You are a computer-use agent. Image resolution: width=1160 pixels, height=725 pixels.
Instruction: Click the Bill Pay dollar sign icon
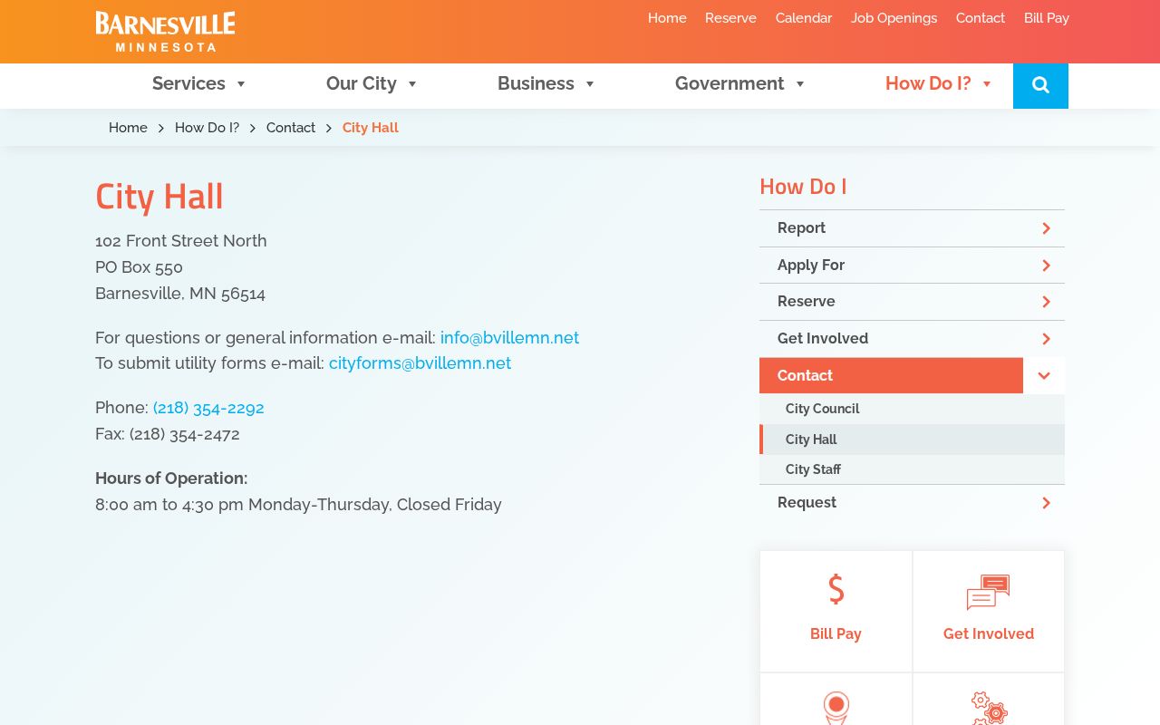(836, 590)
